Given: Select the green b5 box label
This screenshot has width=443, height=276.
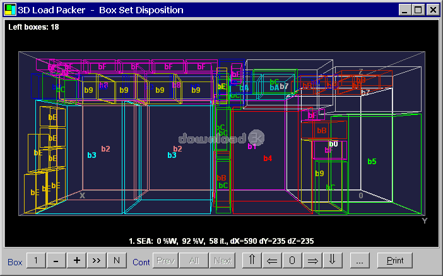Looking at the screenshot, I should 372,162.
